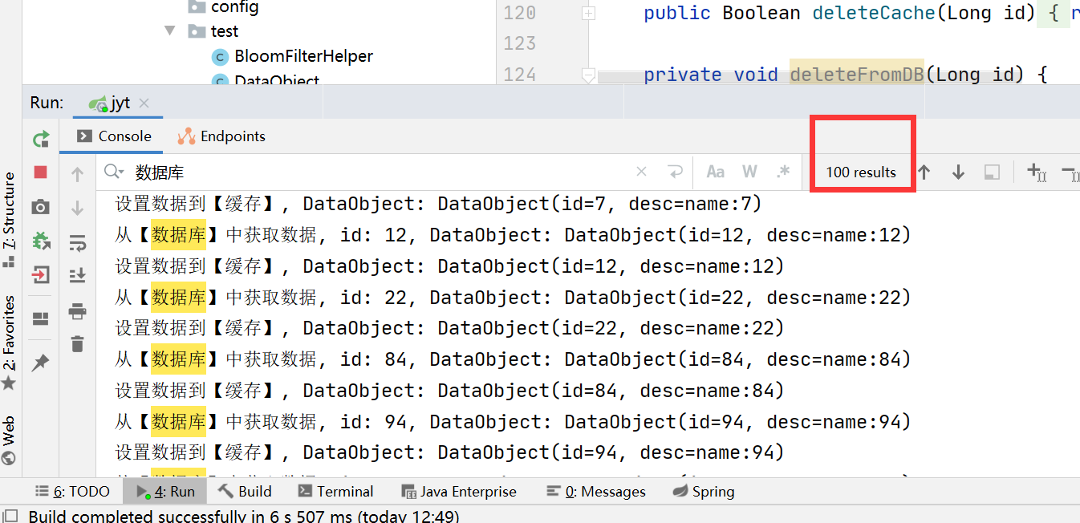Image resolution: width=1080 pixels, height=523 pixels.
Task: Toggle Words (W) search option
Action: (749, 172)
